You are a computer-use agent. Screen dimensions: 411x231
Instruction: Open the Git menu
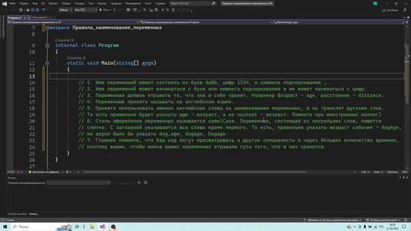tap(43, 3)
